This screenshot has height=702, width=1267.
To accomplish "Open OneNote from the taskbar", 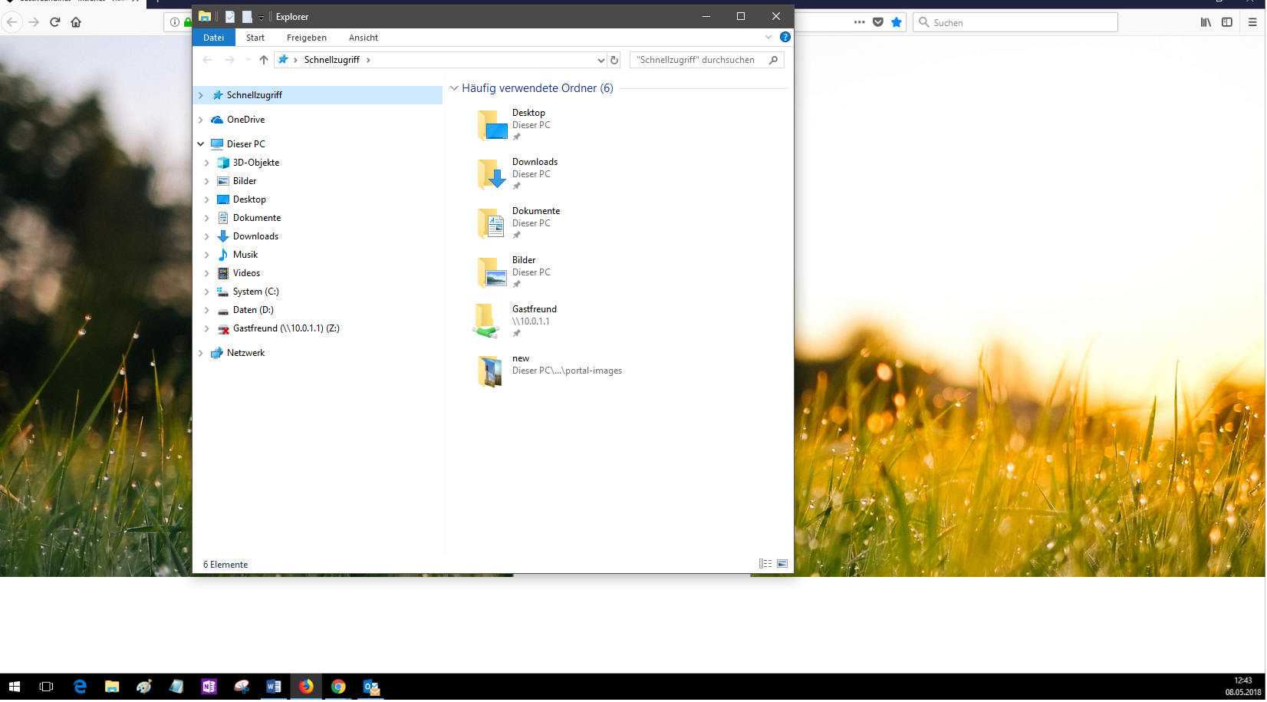I will click(209, 687).
